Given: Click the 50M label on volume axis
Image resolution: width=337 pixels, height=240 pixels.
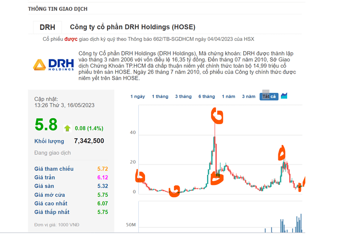Looking at the screenshot, I should (x=131, y=225).
